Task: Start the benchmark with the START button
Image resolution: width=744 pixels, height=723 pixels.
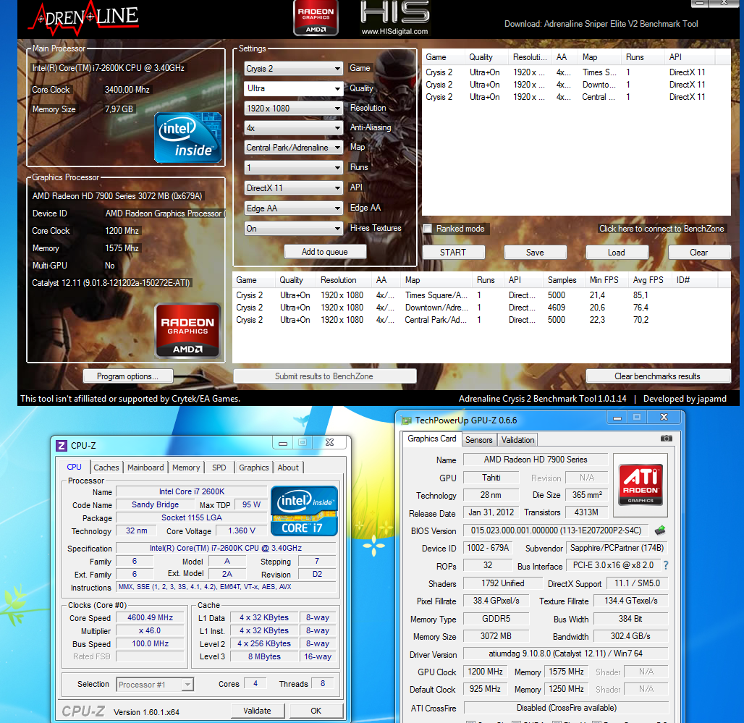Action: 453,253
